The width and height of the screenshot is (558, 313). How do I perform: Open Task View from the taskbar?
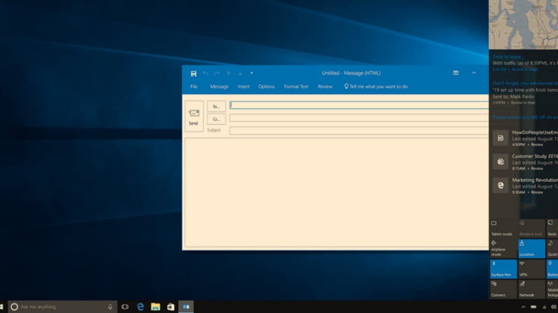point(125,307)
